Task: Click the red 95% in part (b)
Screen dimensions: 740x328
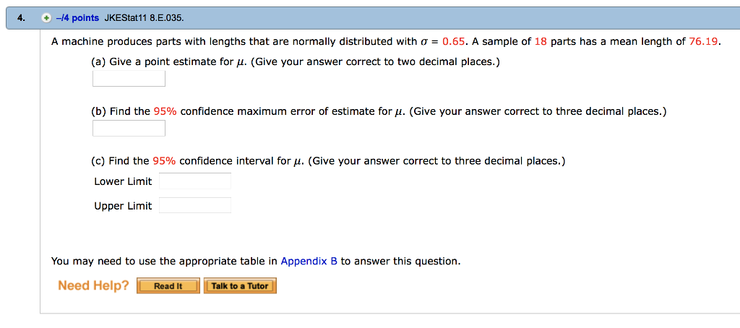Action: coord(165,111)
